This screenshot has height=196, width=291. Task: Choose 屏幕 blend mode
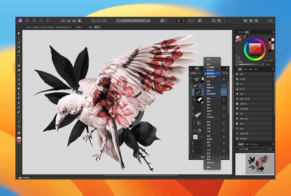coord(212,85)
